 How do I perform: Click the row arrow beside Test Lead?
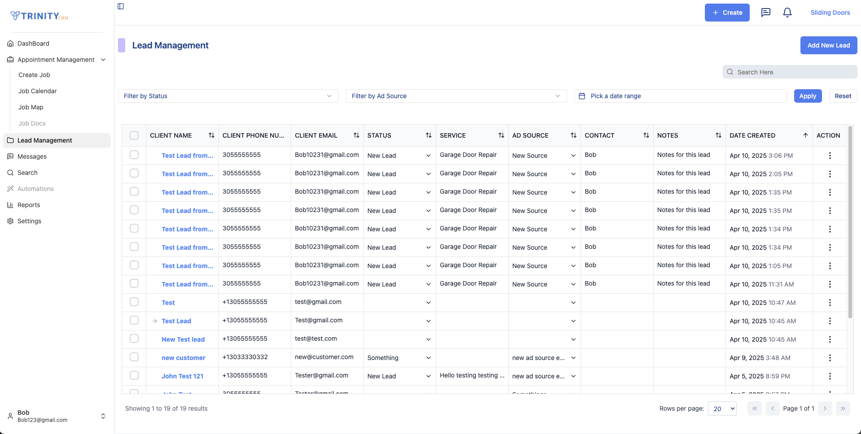(x=155, y=321)
